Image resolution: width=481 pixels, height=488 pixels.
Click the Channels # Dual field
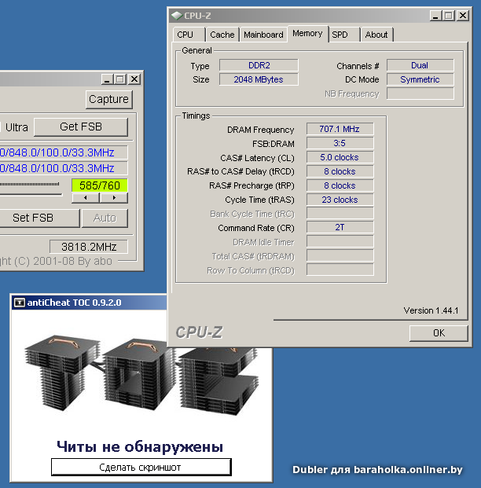point(420,65)
